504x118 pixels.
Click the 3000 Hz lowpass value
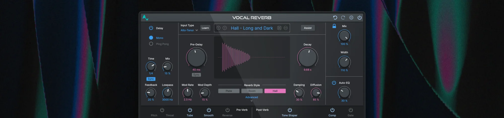click(x=167, y=100)
